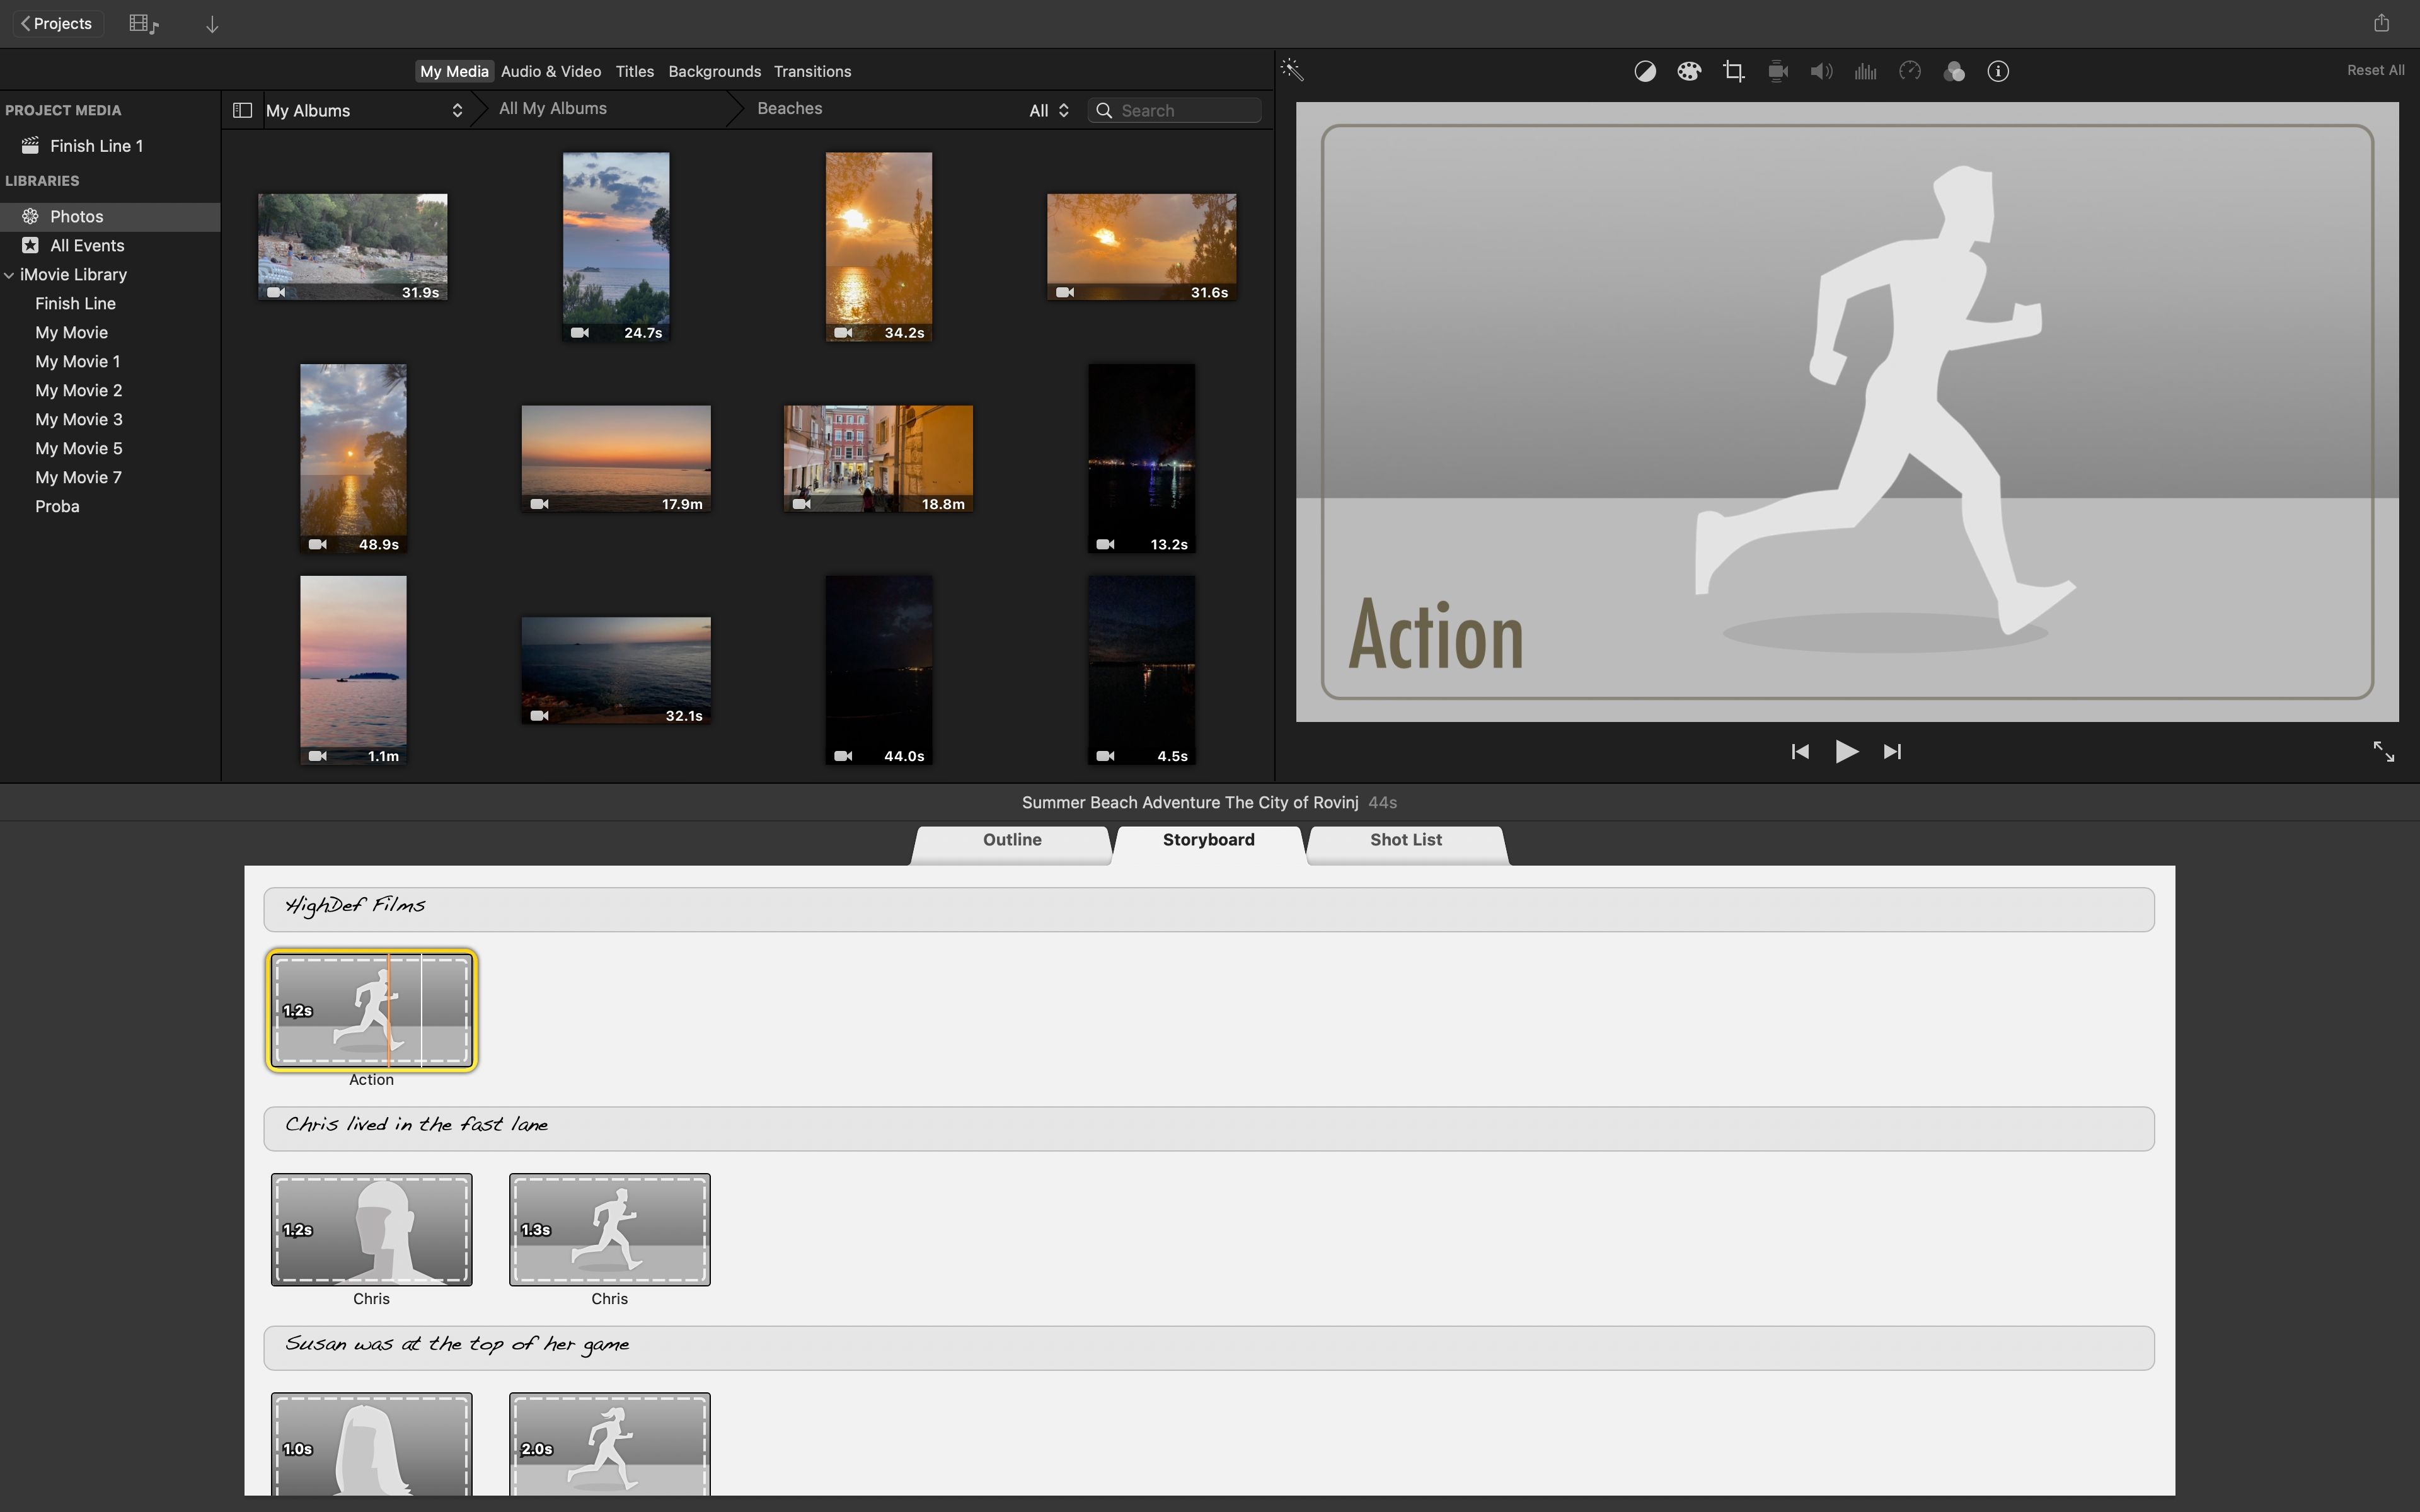Expand viewer to full screen

click(x=2383, y=751)
